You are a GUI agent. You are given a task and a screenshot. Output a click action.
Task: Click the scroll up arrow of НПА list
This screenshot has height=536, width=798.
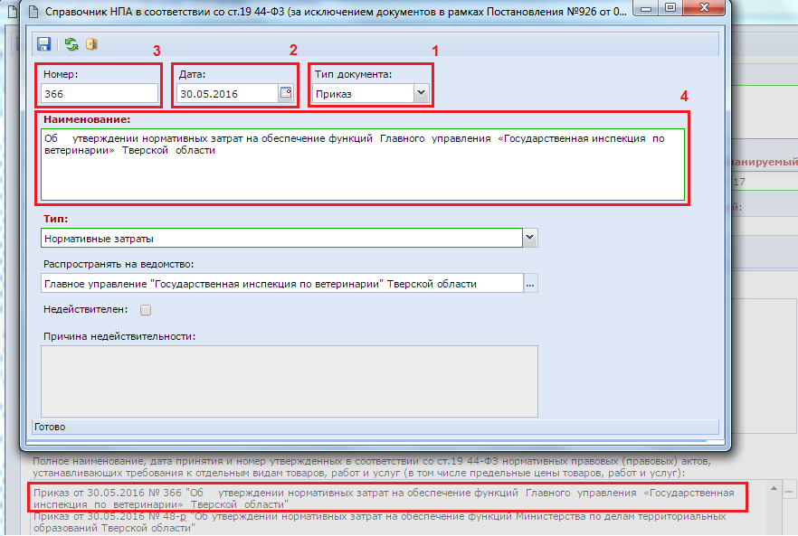pos(774,488)
